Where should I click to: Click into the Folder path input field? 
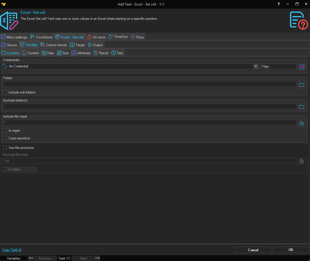pyautogui.click(x=149, y=84)
